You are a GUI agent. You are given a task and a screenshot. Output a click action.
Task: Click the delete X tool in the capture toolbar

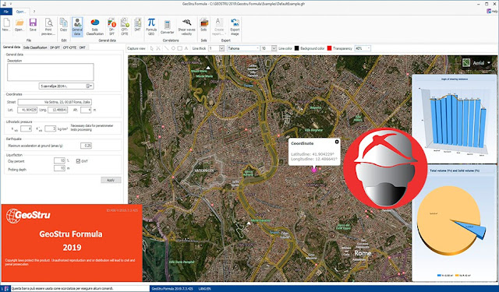click(x=158, y=48)
